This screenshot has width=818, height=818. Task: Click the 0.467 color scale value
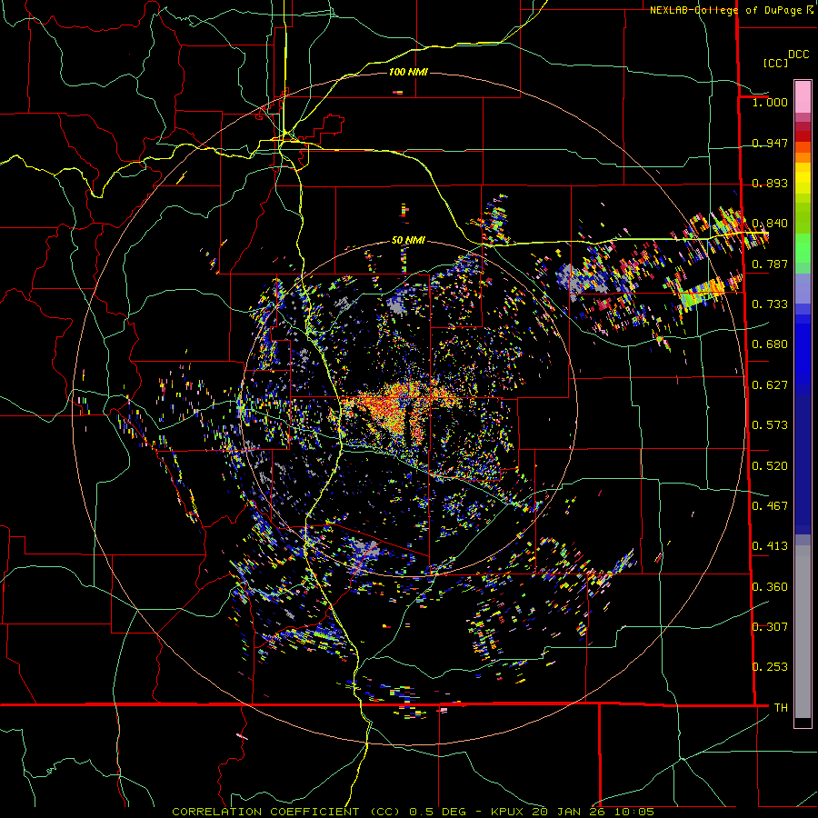(x=770, y=506)
